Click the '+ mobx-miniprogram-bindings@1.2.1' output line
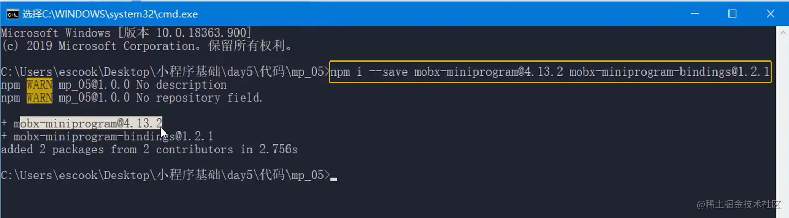Viewport: 789px width, 218px height. (107, 137)
